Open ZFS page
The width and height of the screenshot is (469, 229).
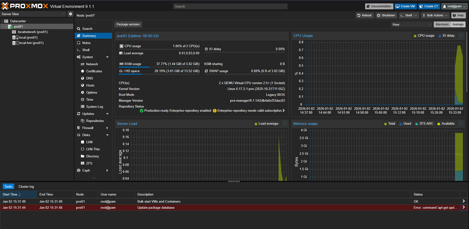[x=93, y=163]
